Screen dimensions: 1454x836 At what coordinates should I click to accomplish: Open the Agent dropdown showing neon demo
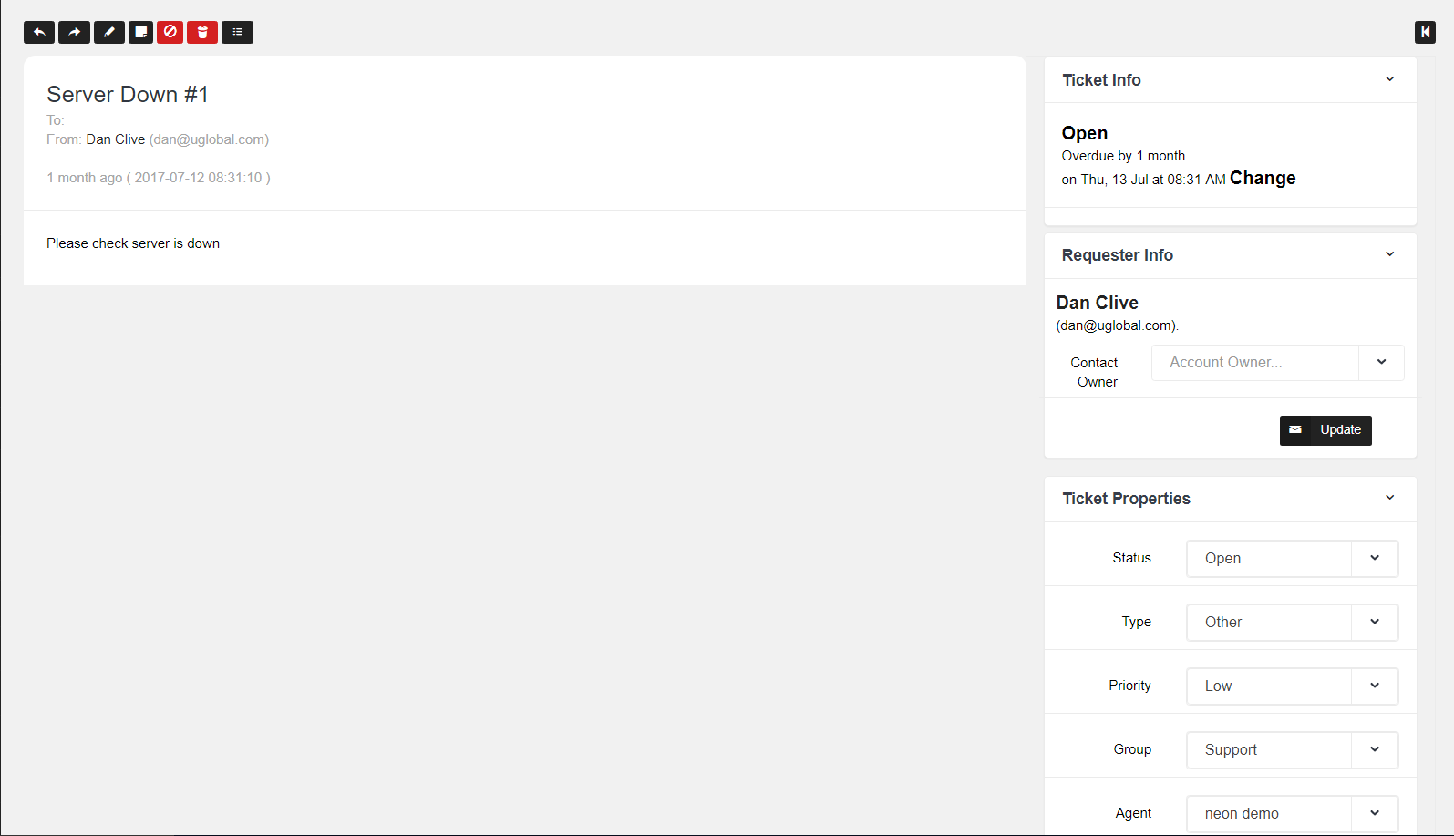pos(1292,813)
